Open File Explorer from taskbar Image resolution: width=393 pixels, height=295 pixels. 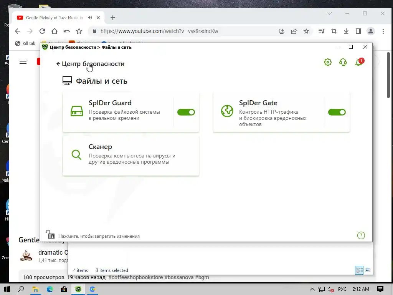click(x=35, y=289)
